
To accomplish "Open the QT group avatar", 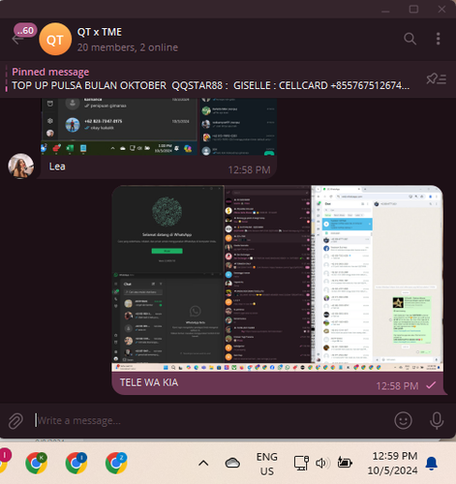I will coord(55,40).
